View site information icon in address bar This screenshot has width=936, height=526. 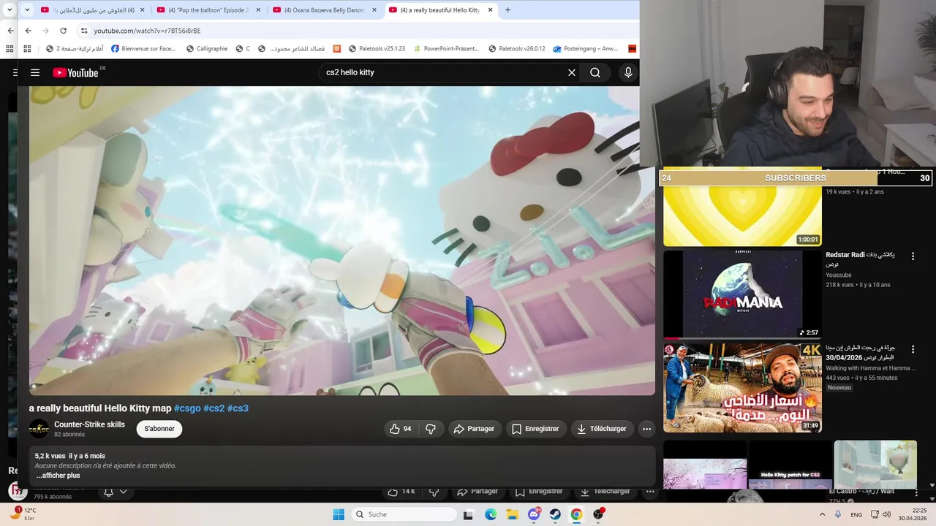(x=84, y=31)
